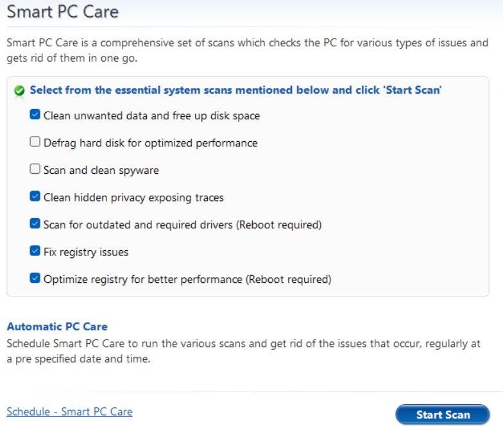This screenshot has height=426, width=503.
Task: Disable the outdated drivers scan checkbox
Action: click(x=35, y=224)
